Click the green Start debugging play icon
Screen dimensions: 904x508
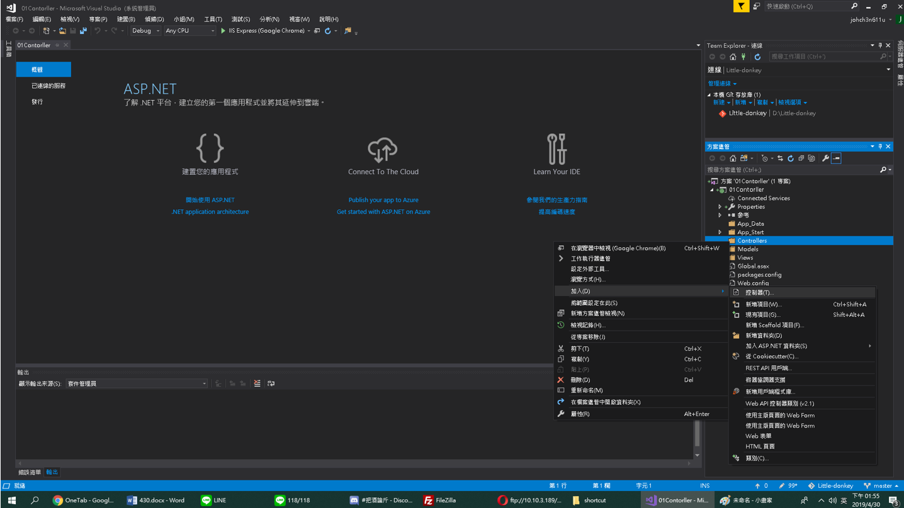pos(223,31)
